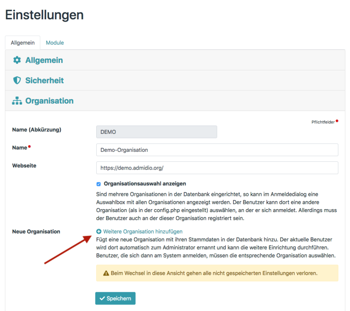The width and height of the screenshot is (350, 311).
Task: Click the red required marker beside Name
Action: click(x=29, y=146)
